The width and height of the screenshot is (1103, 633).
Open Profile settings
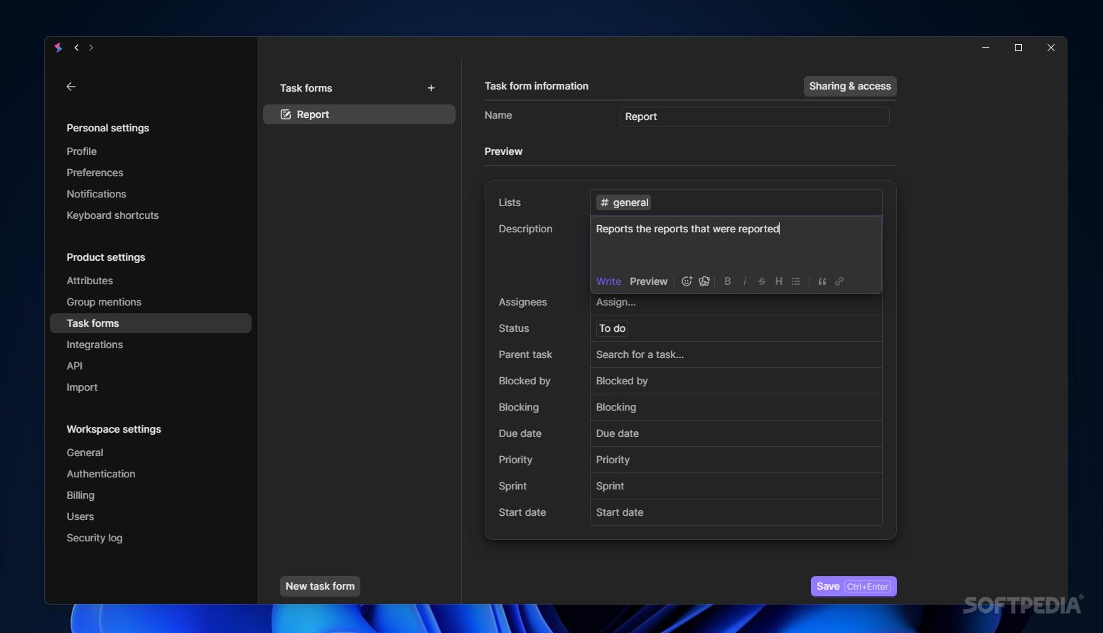pyautogui.click(x=82, y=151)
